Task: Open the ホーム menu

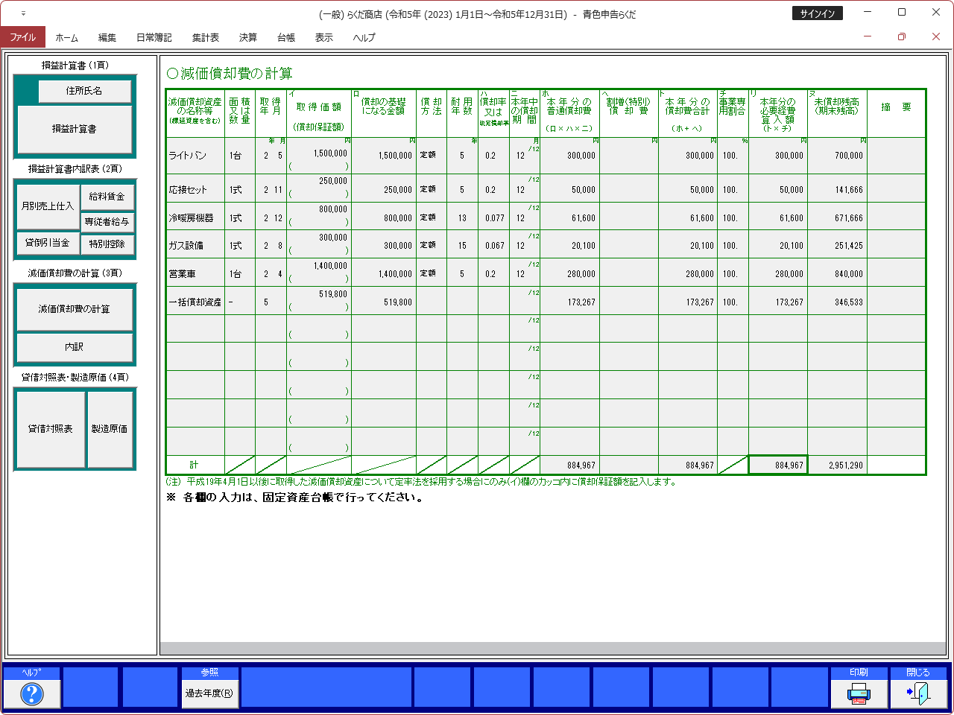Action: point(66,37)
